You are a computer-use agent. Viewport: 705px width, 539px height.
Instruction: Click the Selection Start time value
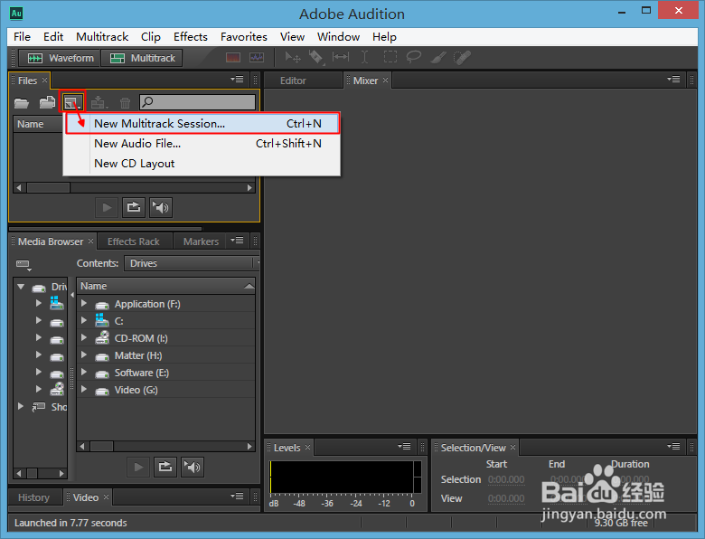pos(506,480)
